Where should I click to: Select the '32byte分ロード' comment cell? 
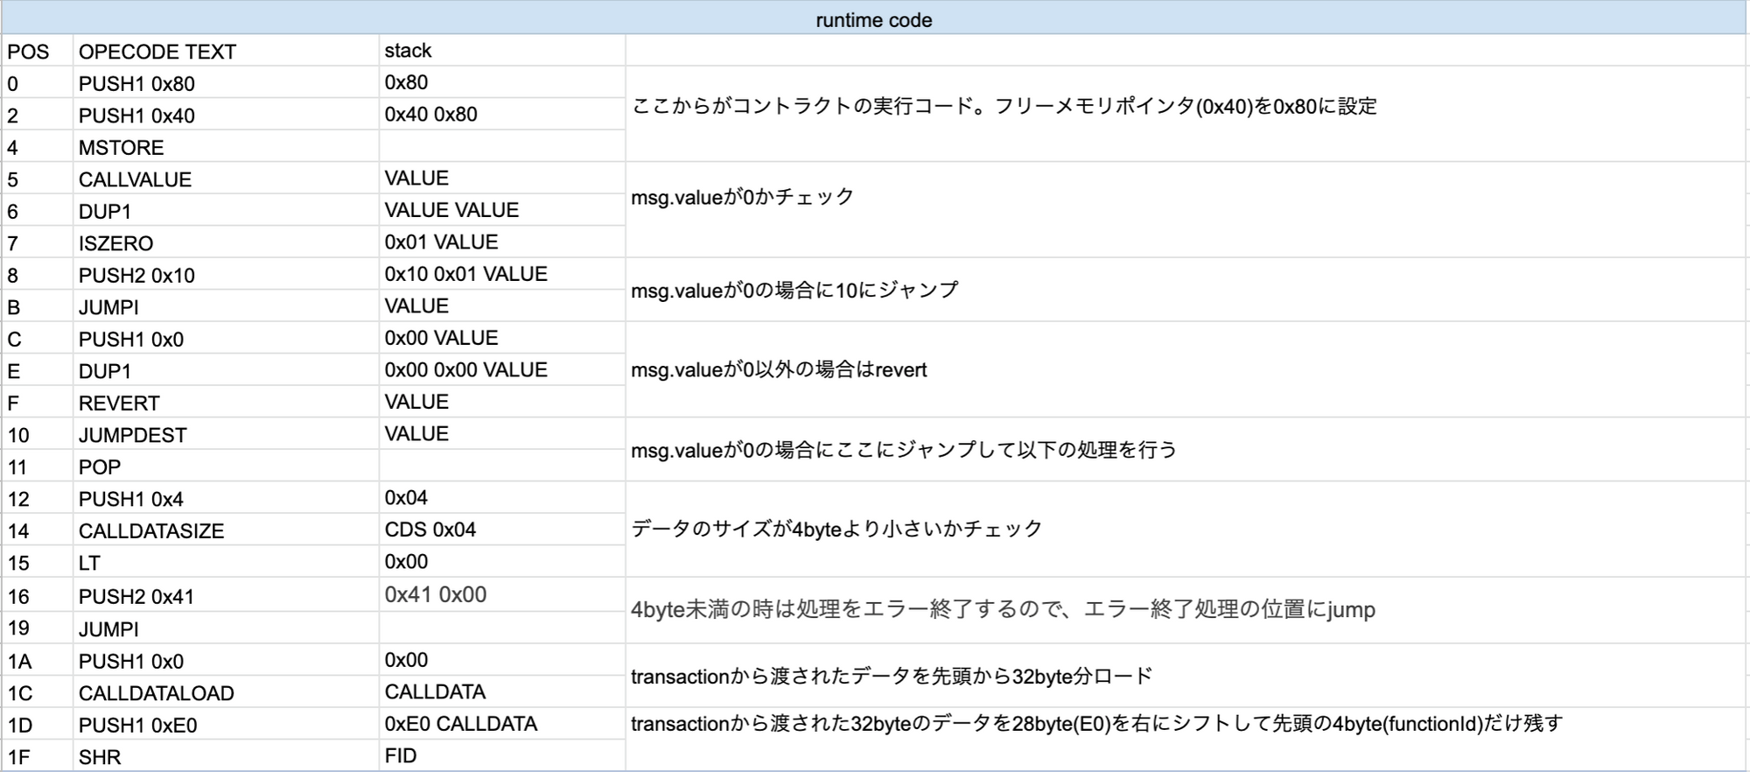[x=1186, y=676]
